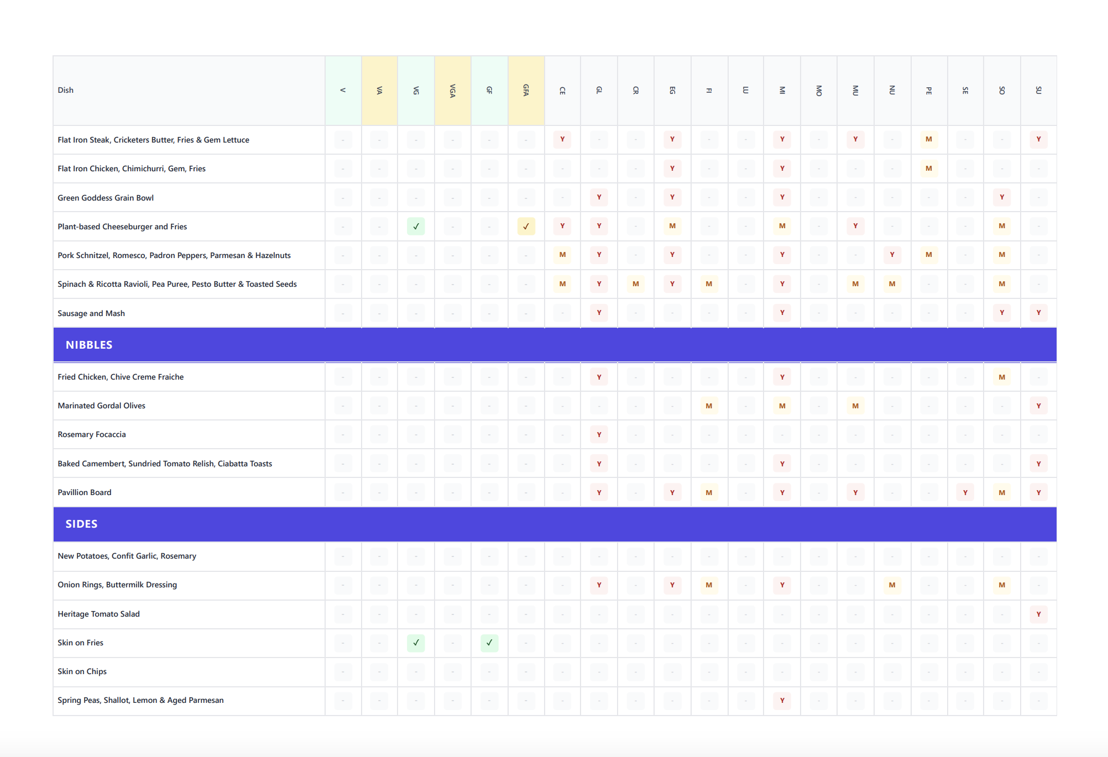Toggle the VG checkmark for Plant-based Cheeseburger
This screenshot has height=757, width=1108.
[416, 226]
